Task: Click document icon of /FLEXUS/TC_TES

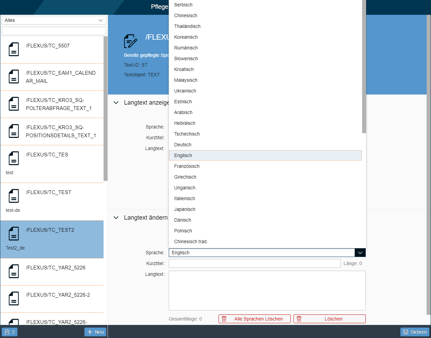Action: 14,158
